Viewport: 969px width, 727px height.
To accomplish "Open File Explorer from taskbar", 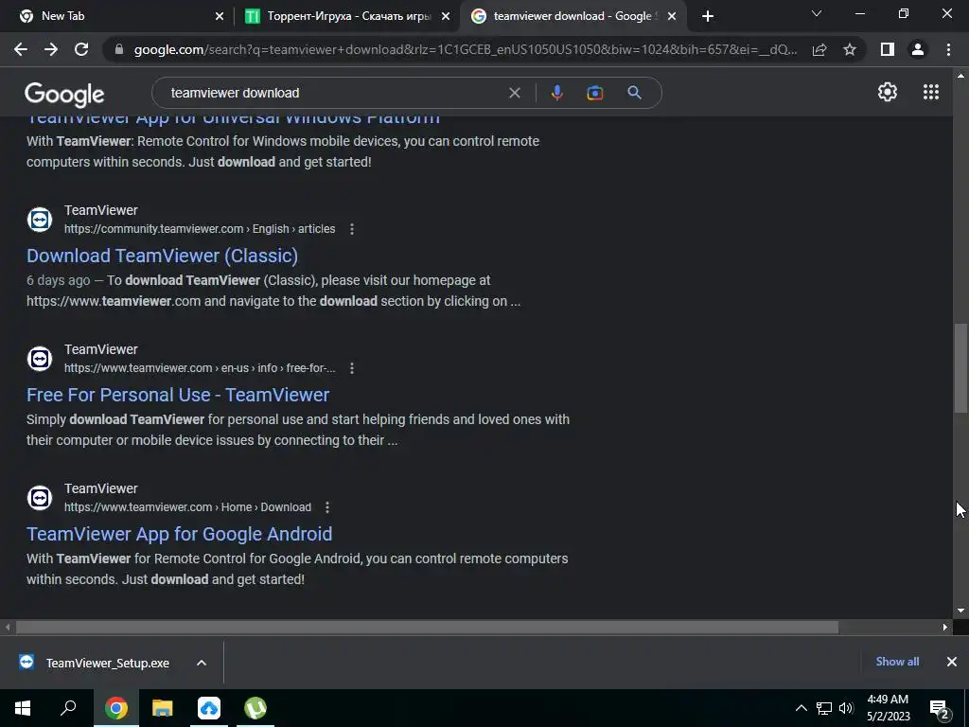I will [x=163, y=708].
